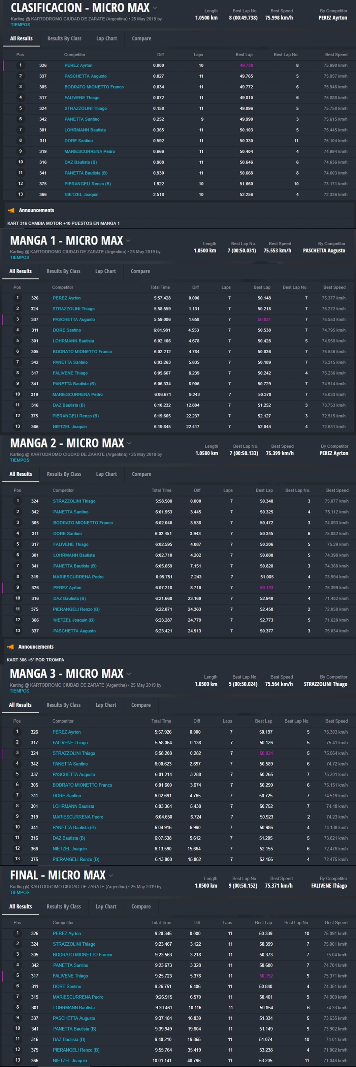Select All Results tab in Manga 3 section
Viewport: 356px width, 1067px height.
coord(20,705)
